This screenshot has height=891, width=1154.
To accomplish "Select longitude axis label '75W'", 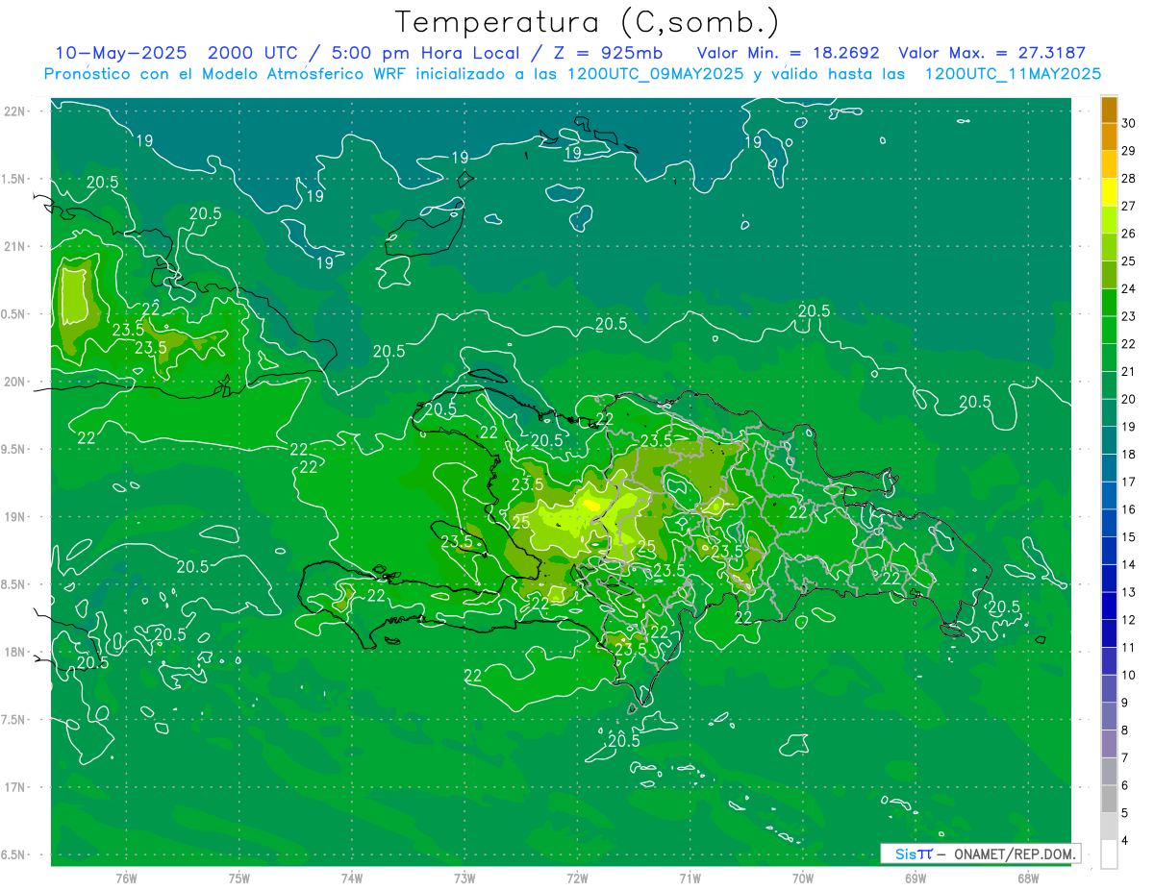I will (x=239, y=879).
